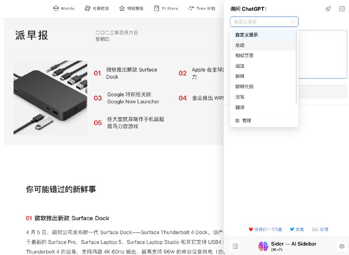Click the layers icon beside 管理

click(237, 121)
